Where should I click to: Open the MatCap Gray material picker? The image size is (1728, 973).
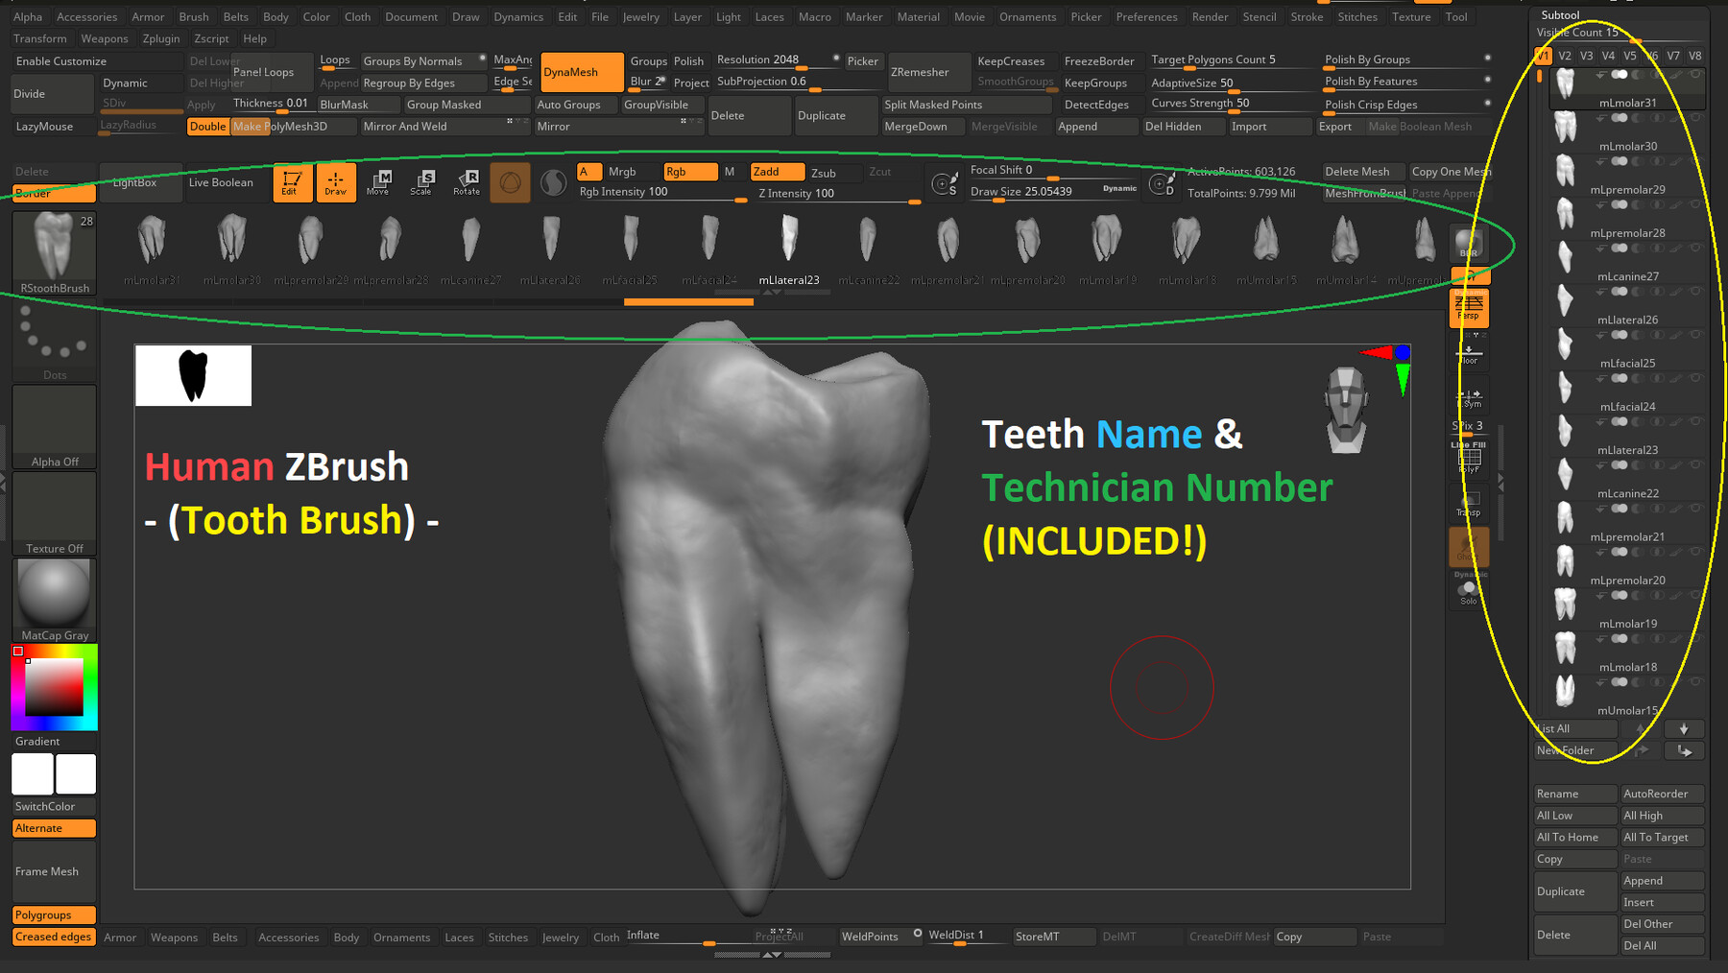point(54,592)
